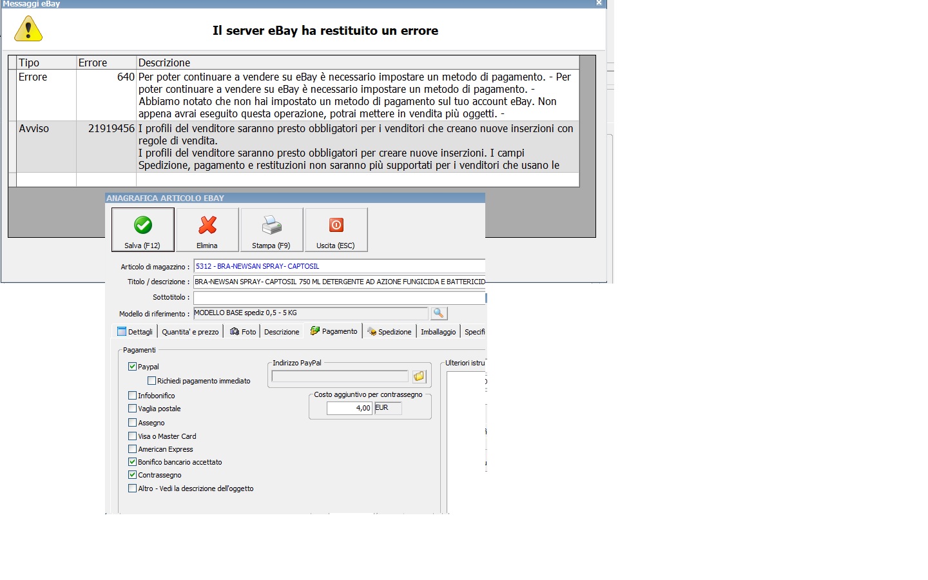Uncheck the Paypal checkbox
This screenshot has height=580, width=928.
133,366
